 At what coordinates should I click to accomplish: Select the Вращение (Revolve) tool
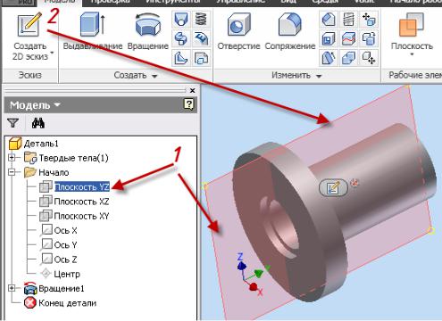(x=148, y=31)
